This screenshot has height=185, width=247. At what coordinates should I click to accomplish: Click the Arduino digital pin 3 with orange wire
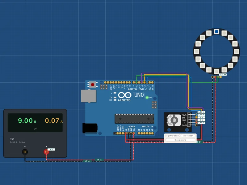144,82
